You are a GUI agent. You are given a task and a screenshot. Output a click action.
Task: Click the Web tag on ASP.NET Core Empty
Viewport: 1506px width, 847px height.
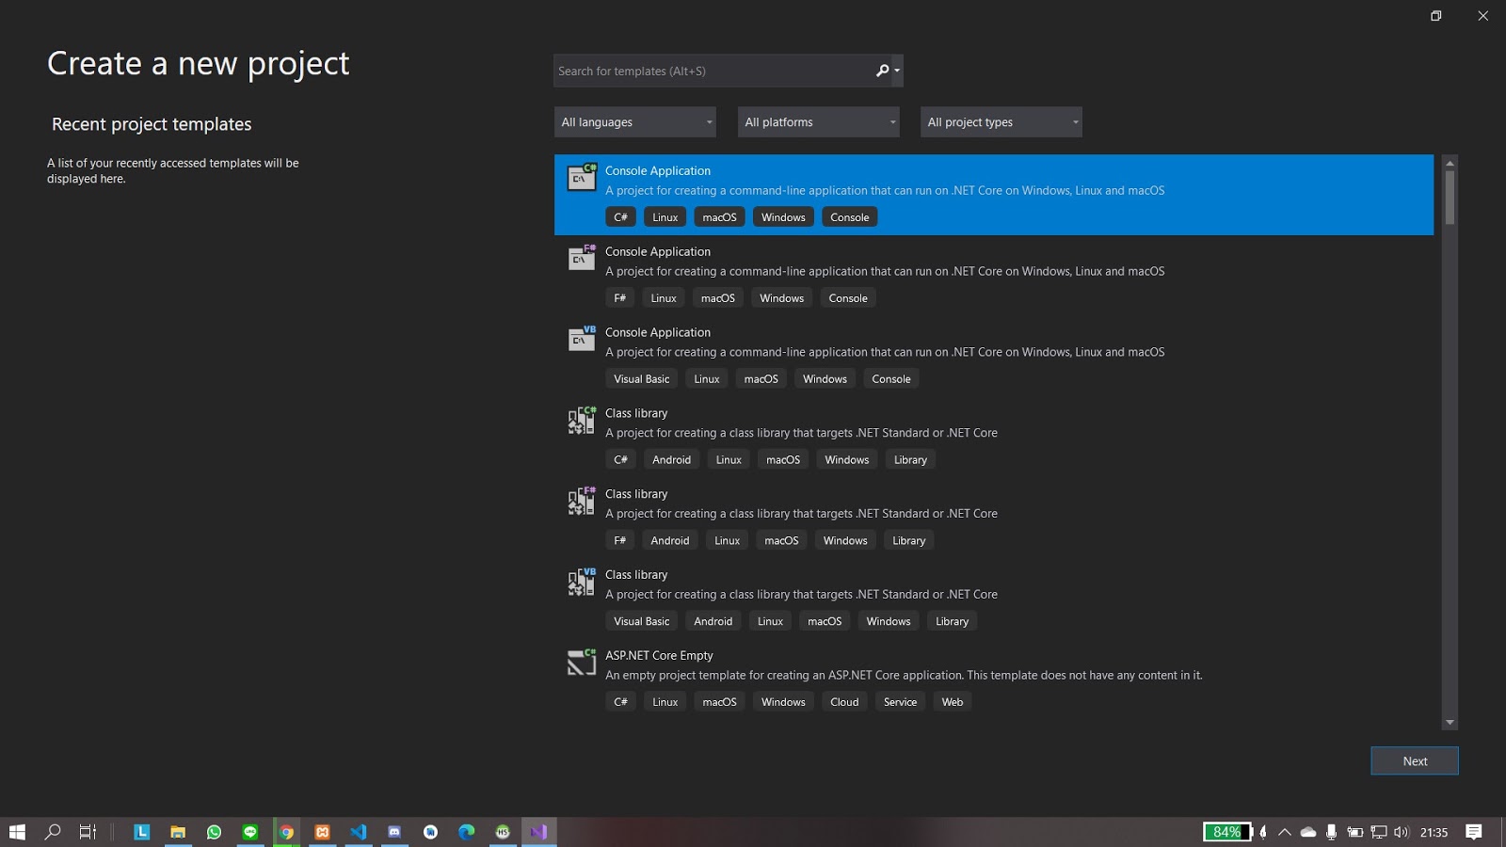tap(953, 702)
